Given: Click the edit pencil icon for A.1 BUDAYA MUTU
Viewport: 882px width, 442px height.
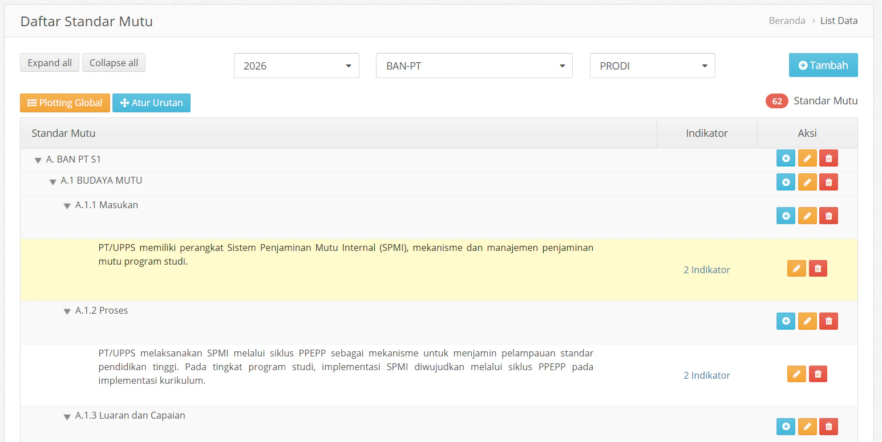Looking at the screenshot, I should pos(807,181).
